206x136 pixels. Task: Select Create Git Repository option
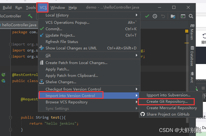167,102
